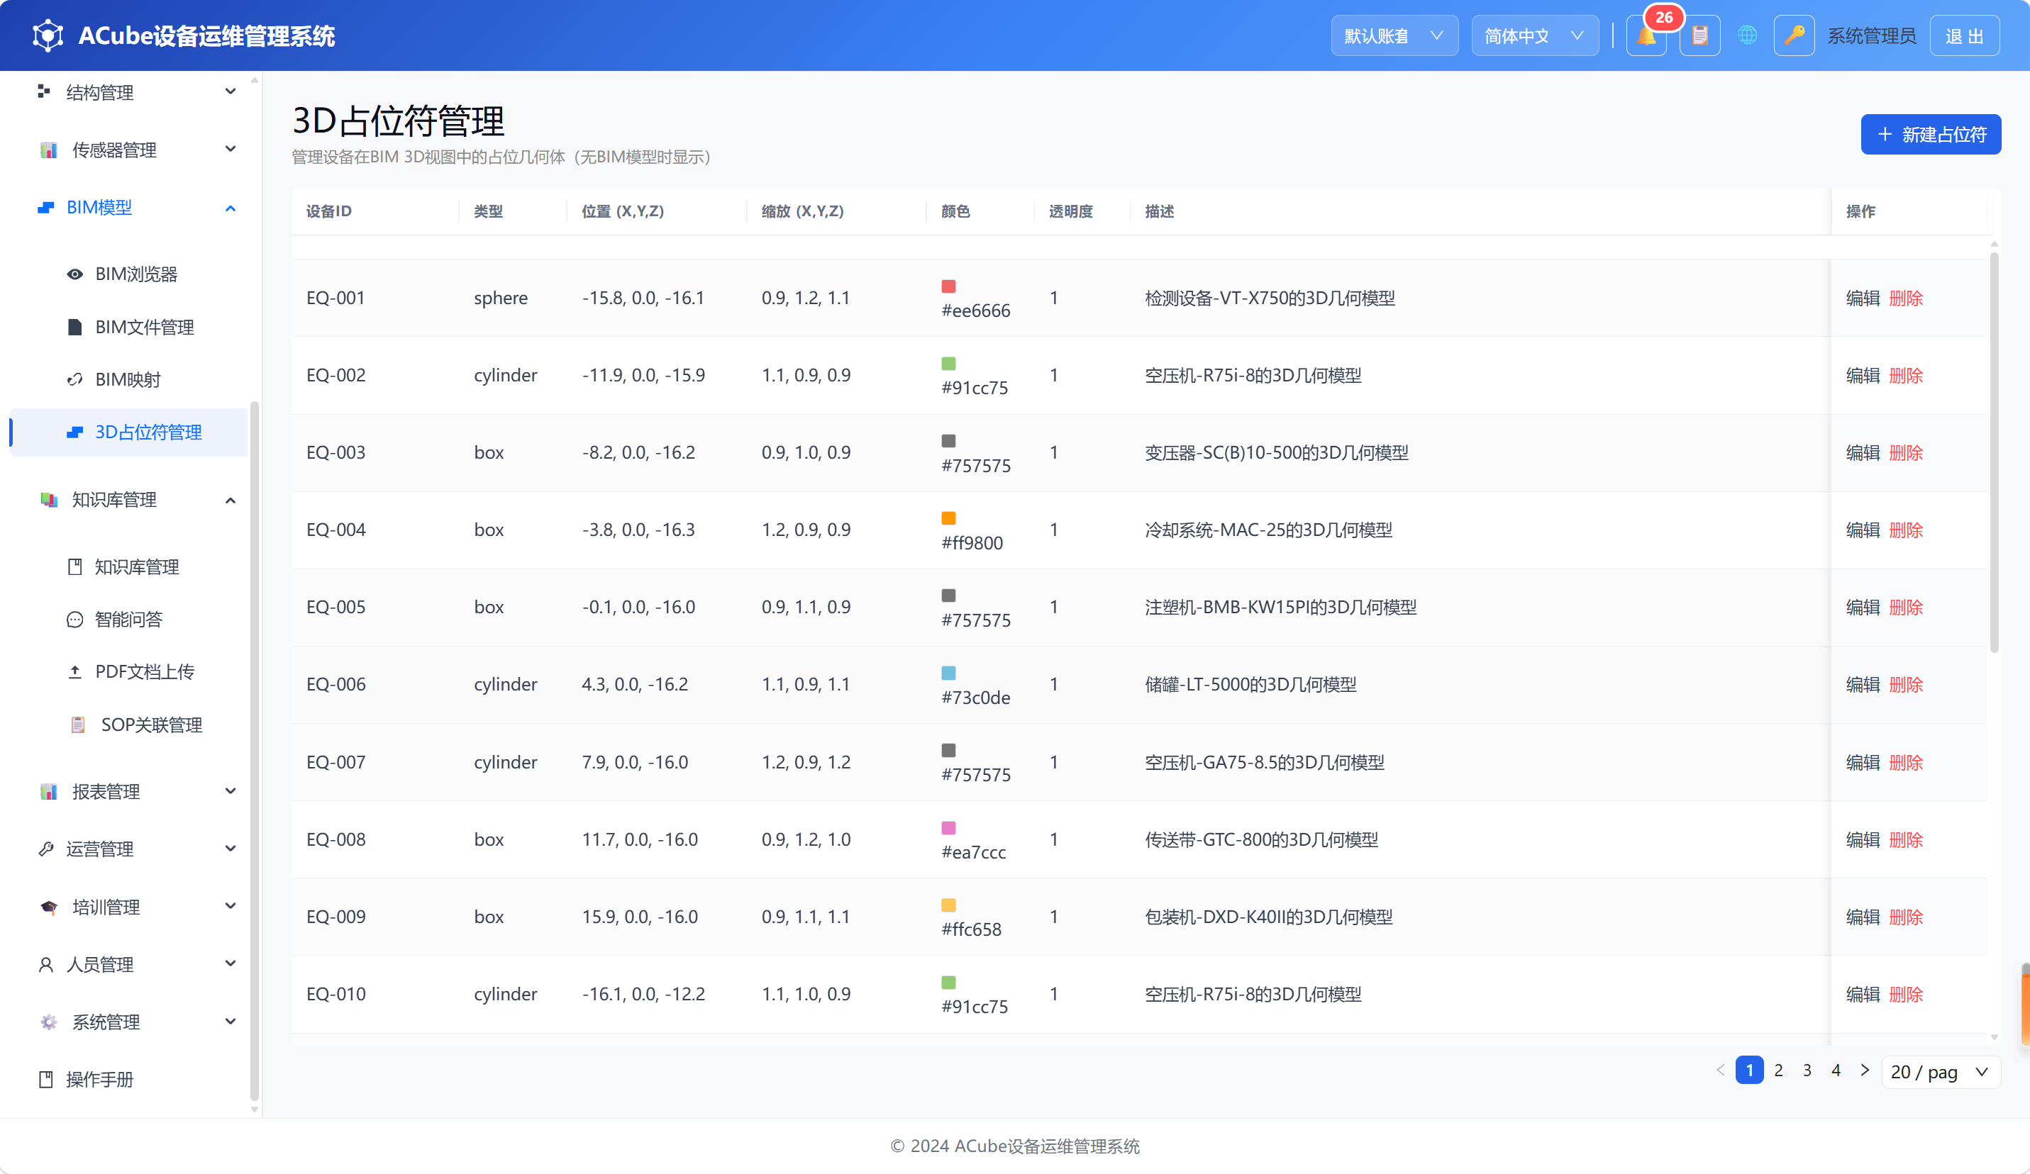
Task: Click the BIM文件管理 file icon
Action: click(x=75, y=327)
